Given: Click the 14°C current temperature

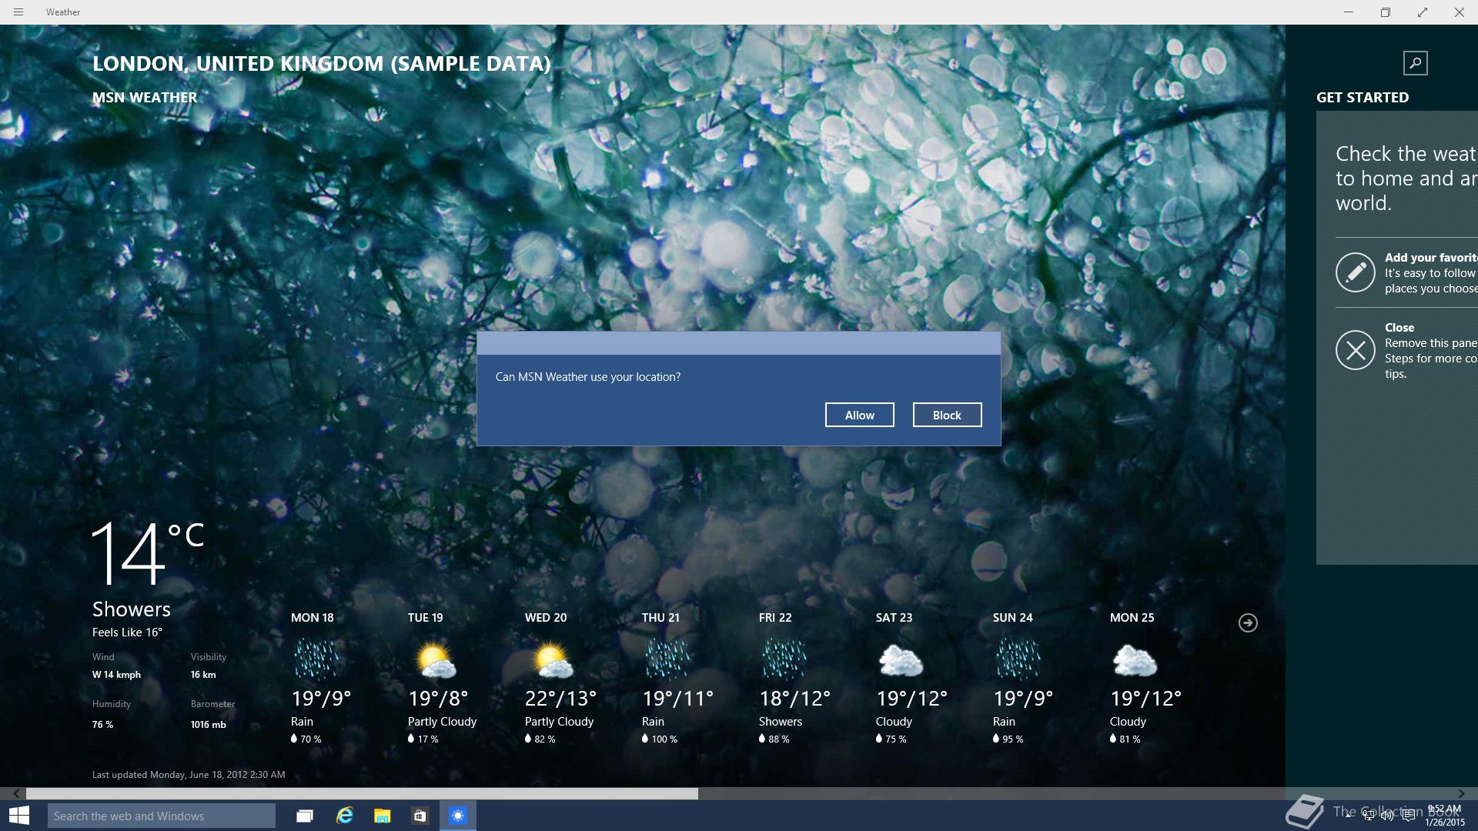Looking at the screenshot, I should [x=148, y=552].
